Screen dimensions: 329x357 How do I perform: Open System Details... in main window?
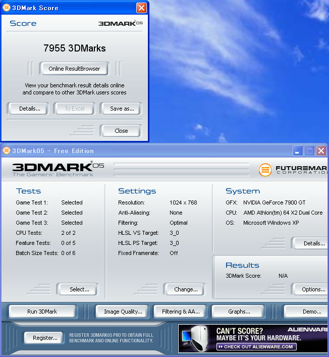click(x=311, y=243)
